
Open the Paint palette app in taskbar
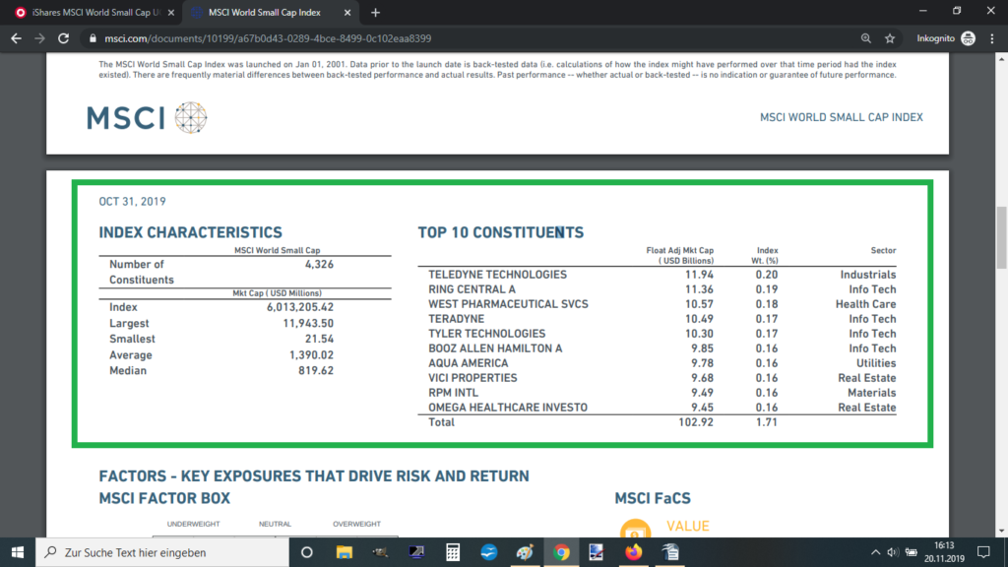(525, 552)
